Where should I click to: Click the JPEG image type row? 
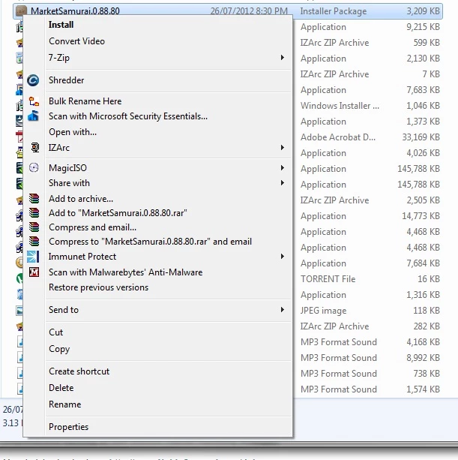click(370, 311)
